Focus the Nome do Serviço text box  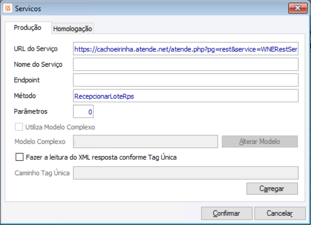[186, 64]
